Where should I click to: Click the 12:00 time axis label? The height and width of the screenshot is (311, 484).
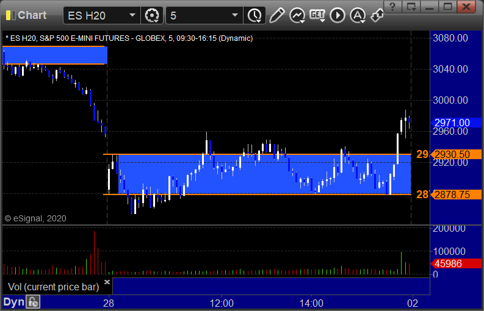222,303
